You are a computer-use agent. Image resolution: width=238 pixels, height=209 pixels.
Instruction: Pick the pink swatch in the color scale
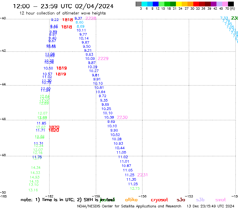[x=225, y=4]
